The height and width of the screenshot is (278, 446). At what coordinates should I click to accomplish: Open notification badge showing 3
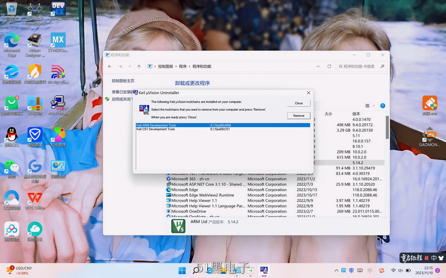click(438, 271)
